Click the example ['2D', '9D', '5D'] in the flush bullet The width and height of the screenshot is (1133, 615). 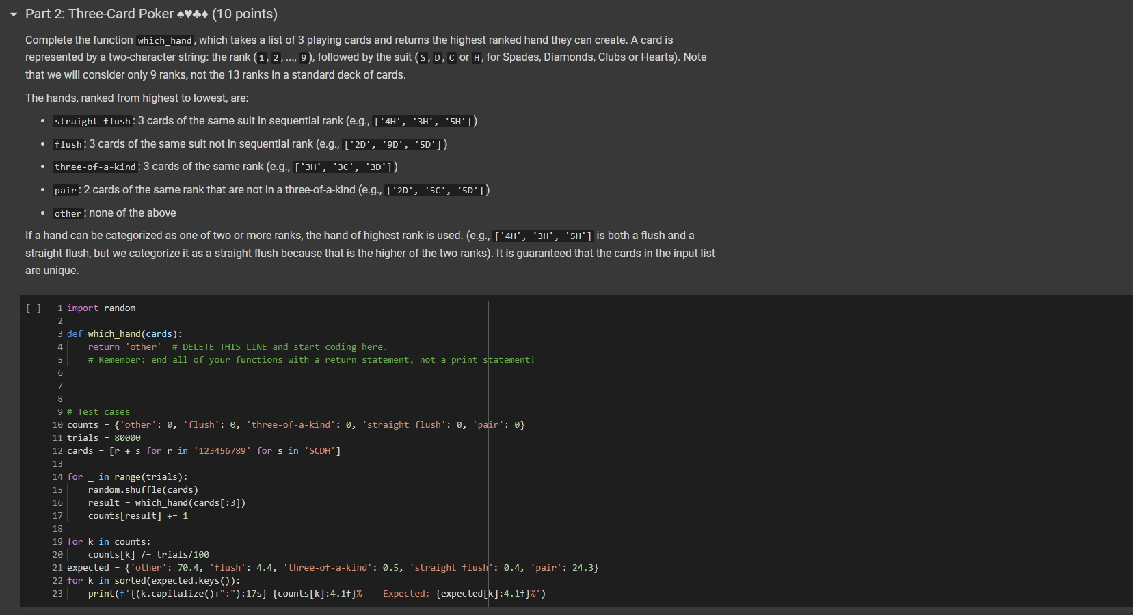click(x=393, y=144)
